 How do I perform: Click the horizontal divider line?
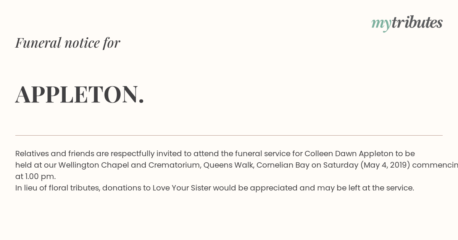click(x=229, y=135)
